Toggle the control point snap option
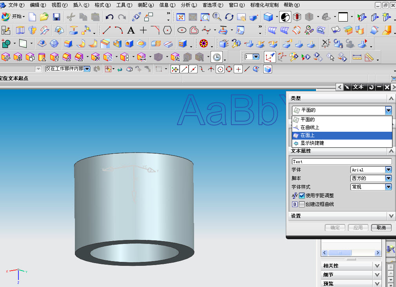This screenshot has width=396, height=287. (x=202, y=69)
